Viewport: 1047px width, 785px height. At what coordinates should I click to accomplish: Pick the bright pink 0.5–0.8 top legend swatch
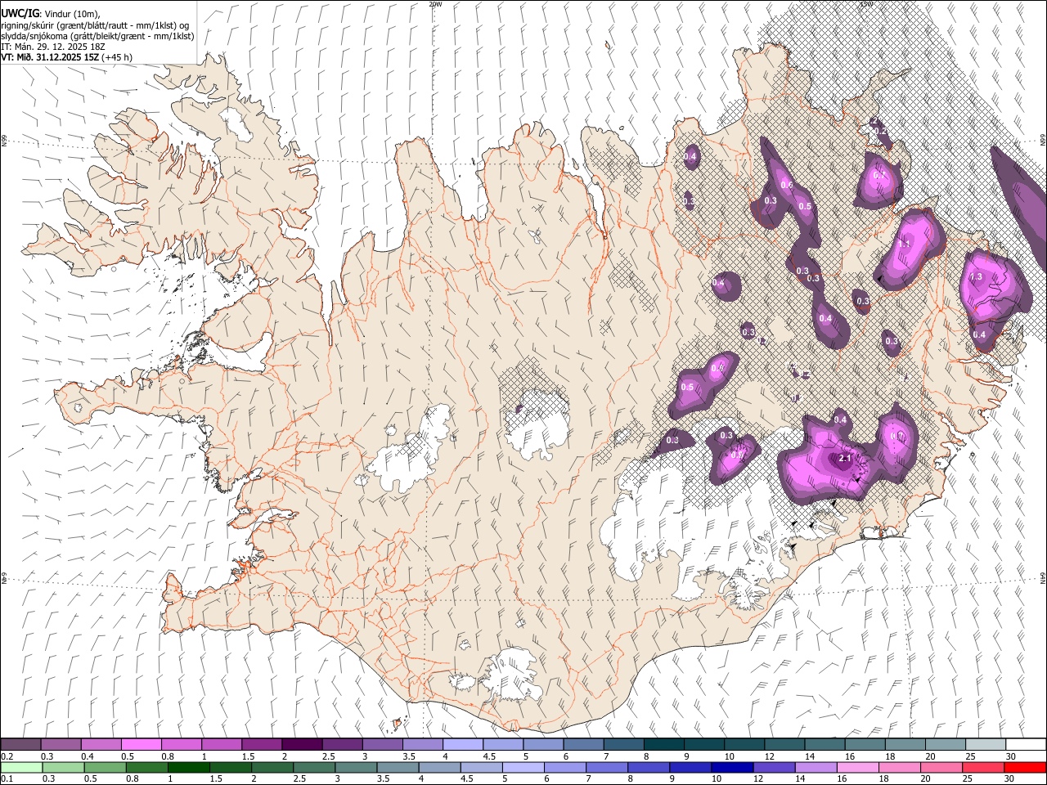pos(142,744)
